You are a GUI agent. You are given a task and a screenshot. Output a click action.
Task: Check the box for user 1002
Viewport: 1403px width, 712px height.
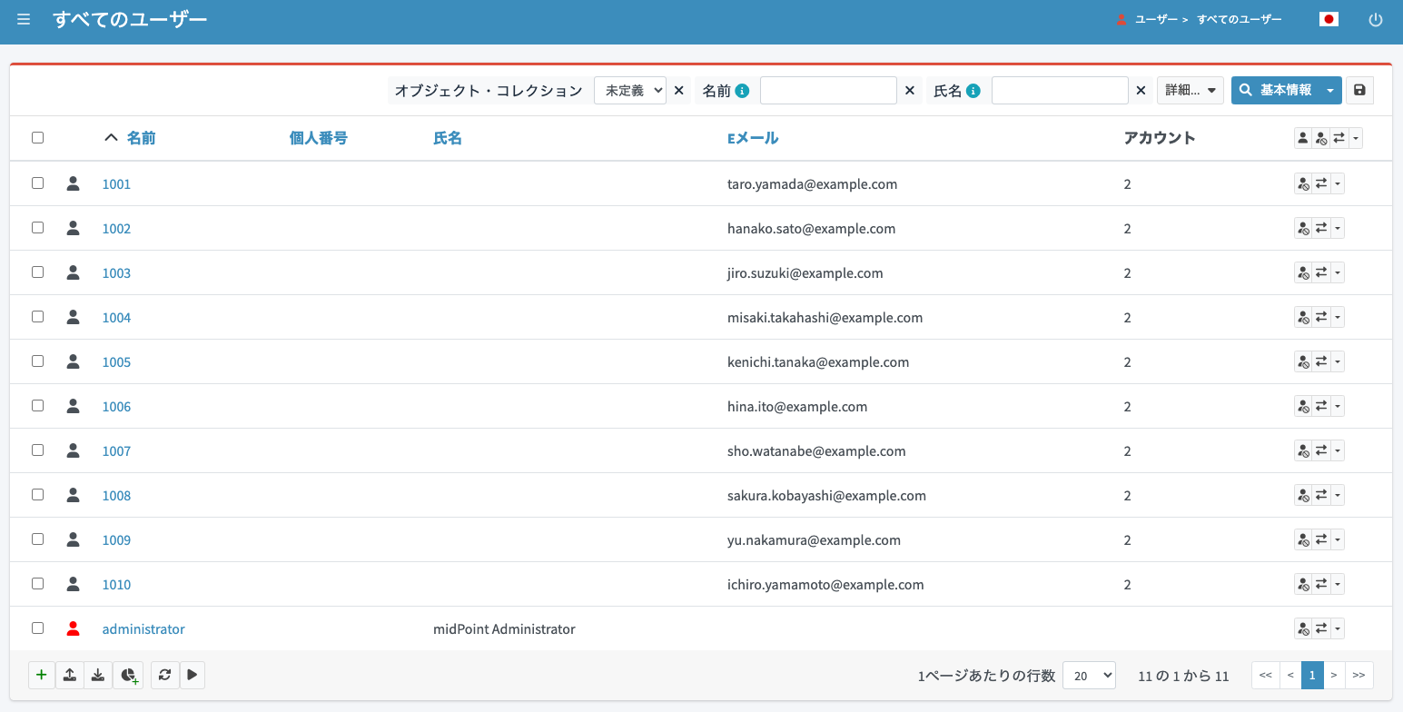pyautogui.click(x=37, y=227)
